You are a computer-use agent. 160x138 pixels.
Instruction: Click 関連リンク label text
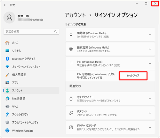point(75,86)
